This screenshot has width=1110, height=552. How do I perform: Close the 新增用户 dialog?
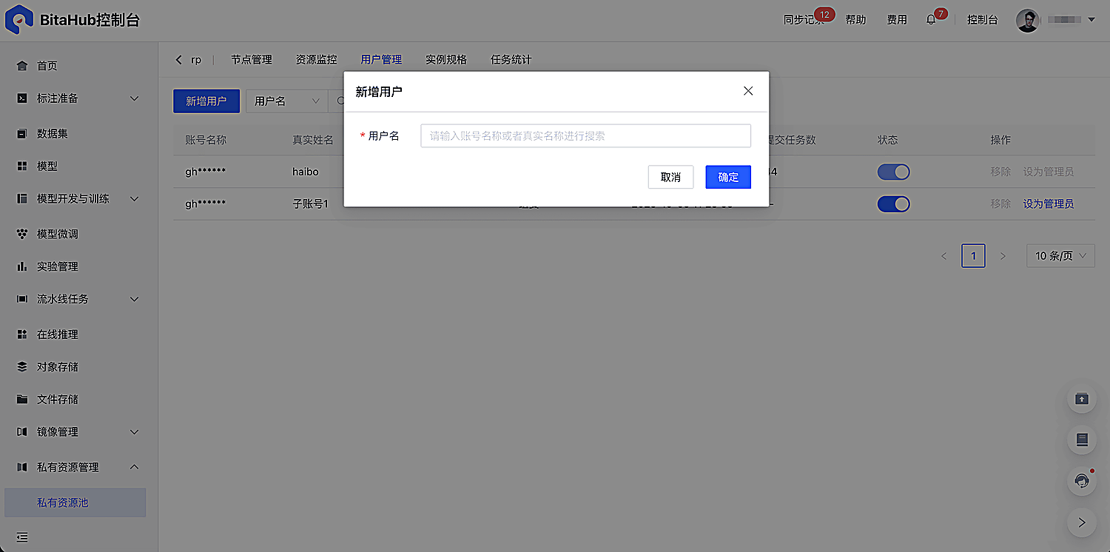(x=748, y=91)
